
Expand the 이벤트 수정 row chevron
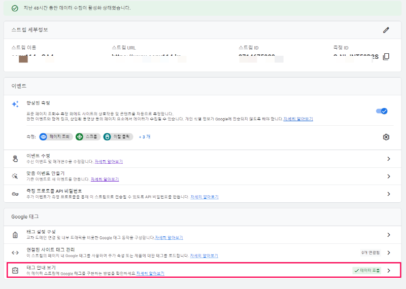(389, 159)
